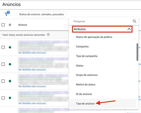The width and height of the screenshot is (141, 113).
Task: Check the second ad row checkbox
Action: click(x=3, y=64)
